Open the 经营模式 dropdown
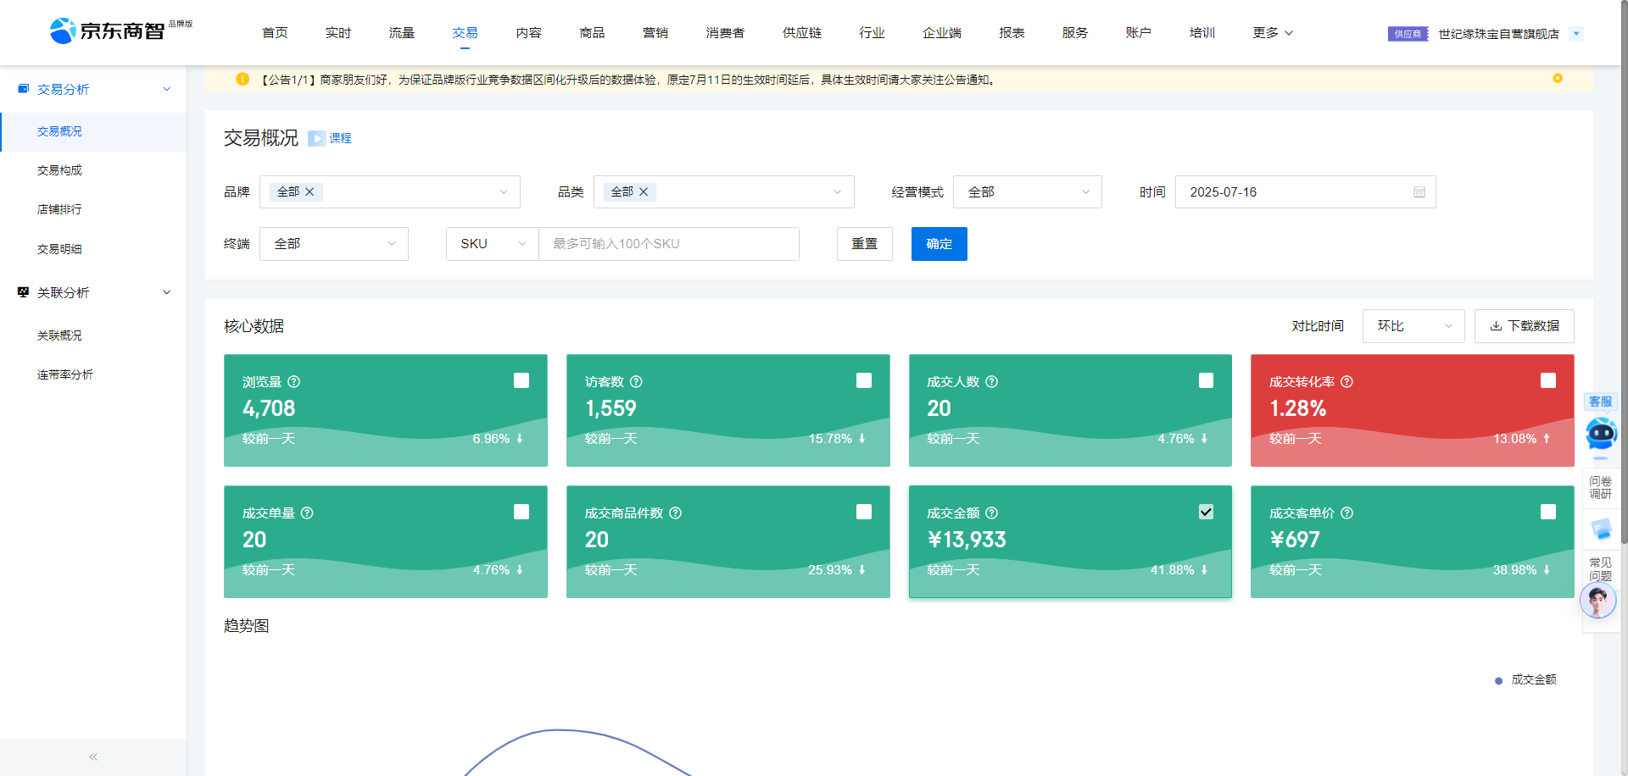This screenshot has width=1628, height=776. 1027,192
